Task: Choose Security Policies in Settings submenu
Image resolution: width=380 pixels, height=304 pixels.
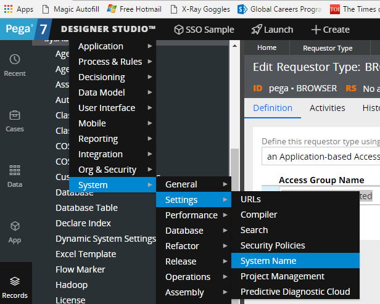Action: coord(295,245)
